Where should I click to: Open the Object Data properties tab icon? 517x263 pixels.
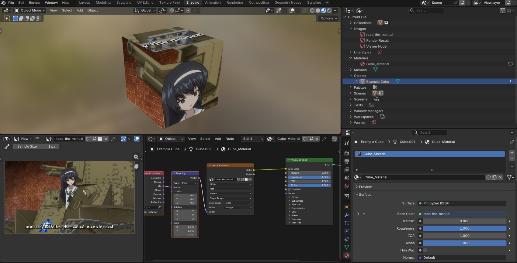coord(347,247)
